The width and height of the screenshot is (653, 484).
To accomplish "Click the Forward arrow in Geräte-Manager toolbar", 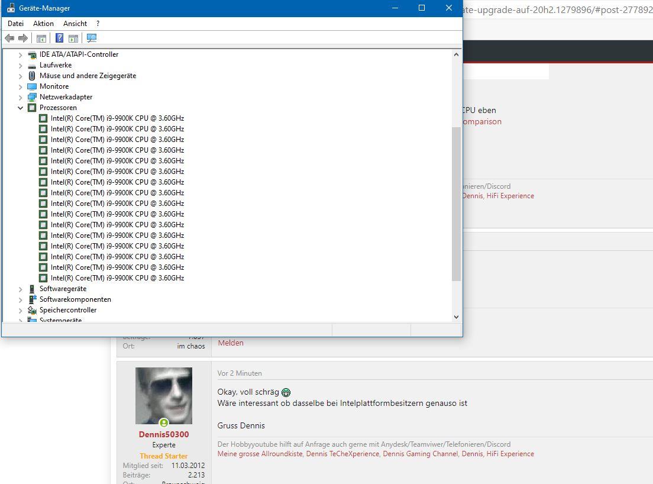I will point(23,38).
